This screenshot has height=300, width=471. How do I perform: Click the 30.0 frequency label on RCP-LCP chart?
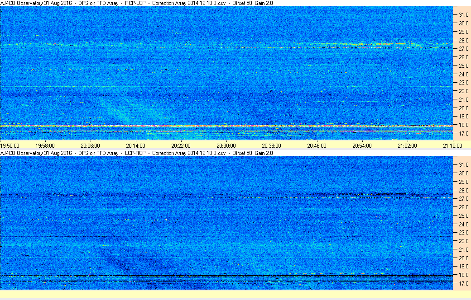(x=463, y=23)
